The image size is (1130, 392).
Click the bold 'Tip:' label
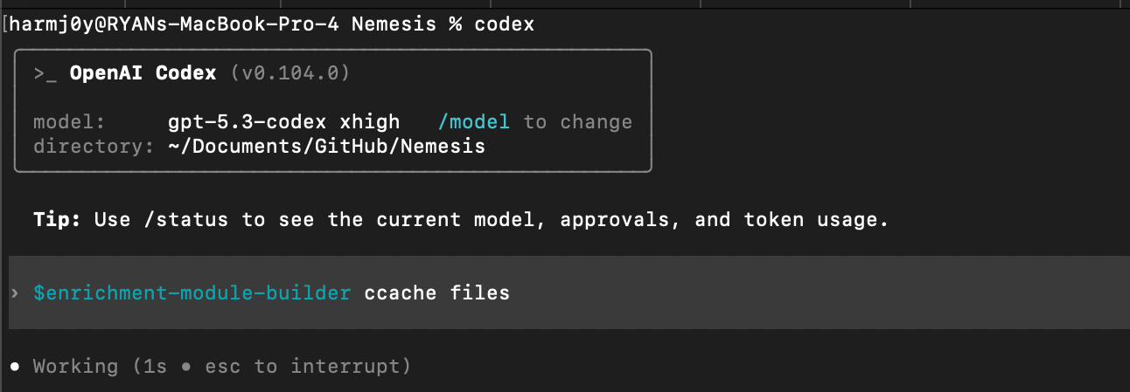coord(58,220)
